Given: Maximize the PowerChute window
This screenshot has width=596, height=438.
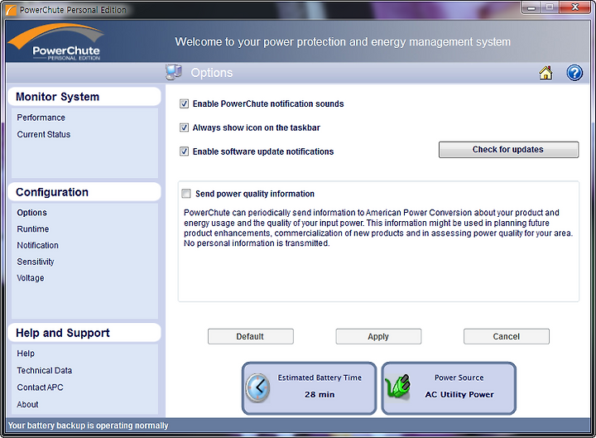Looking at the screenshot, I should 549,7.
